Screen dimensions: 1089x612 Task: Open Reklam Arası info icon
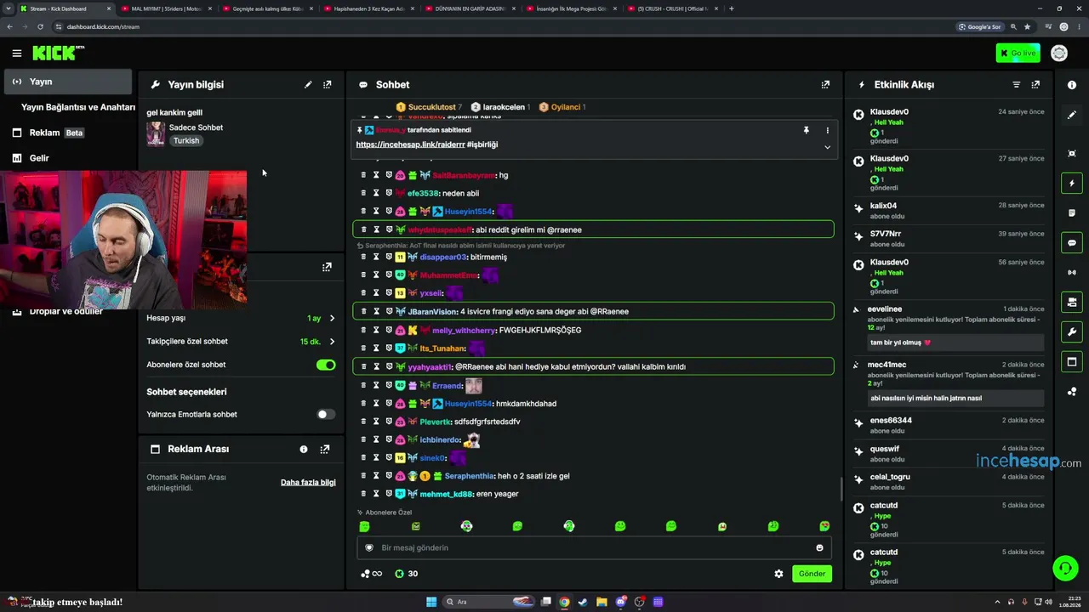304,449
